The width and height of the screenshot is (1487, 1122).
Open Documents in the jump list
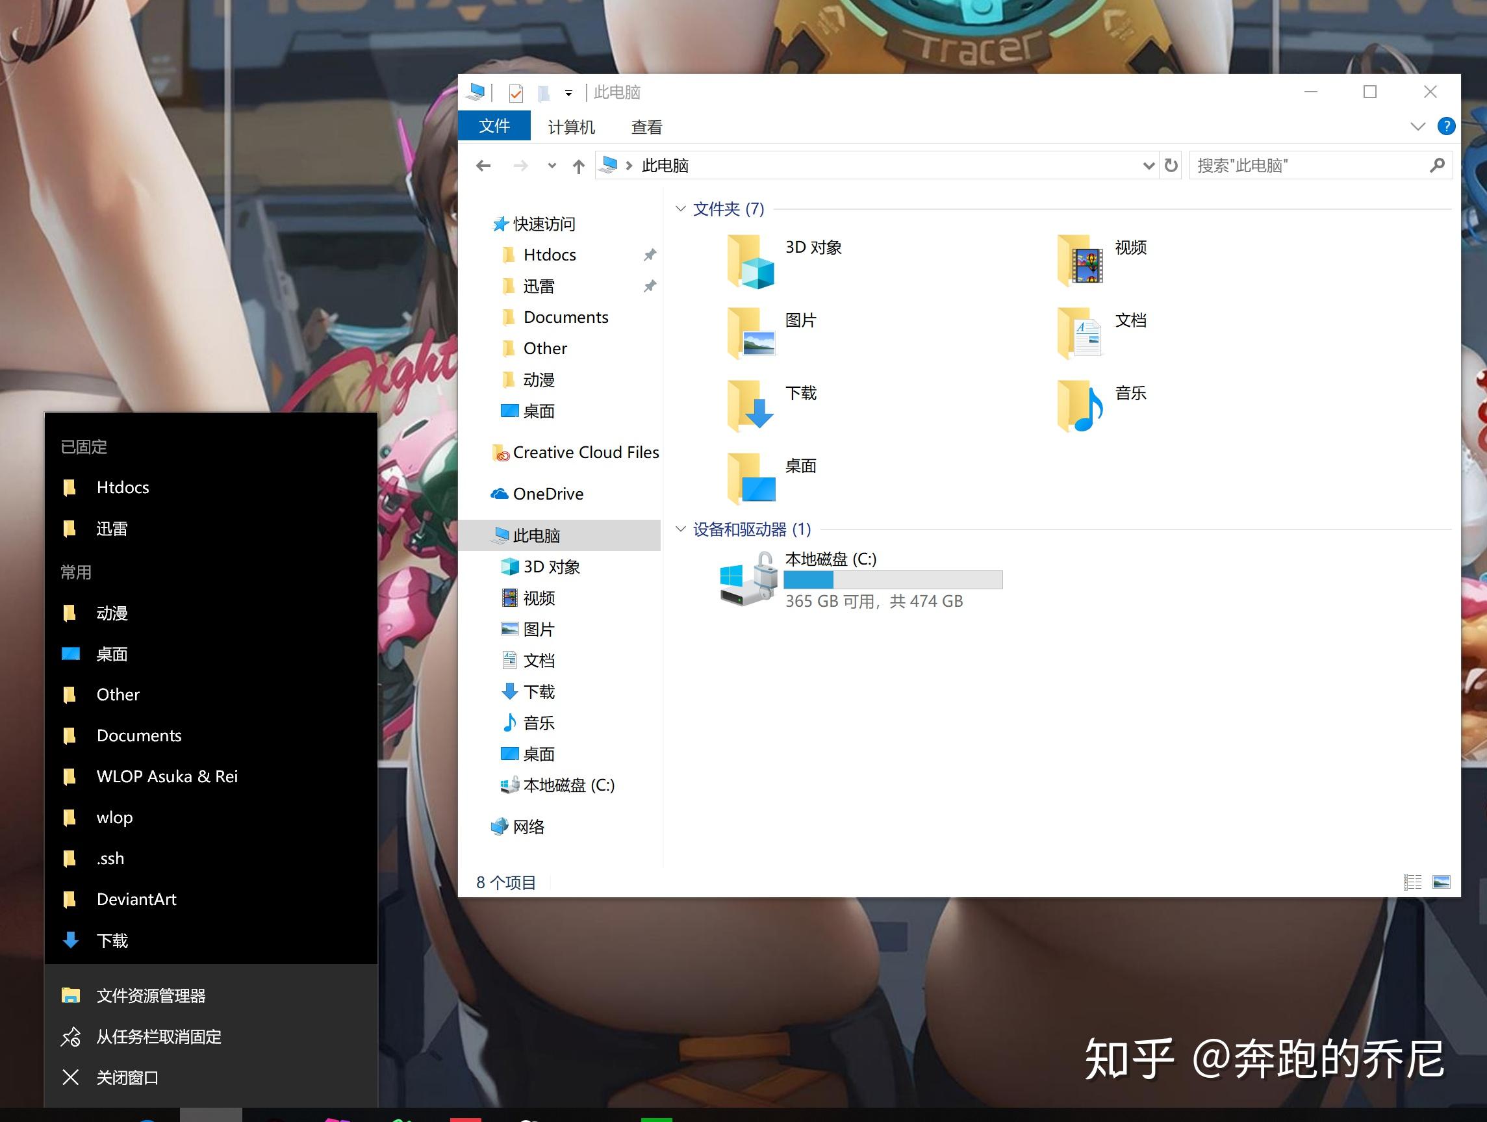point(211,735)
